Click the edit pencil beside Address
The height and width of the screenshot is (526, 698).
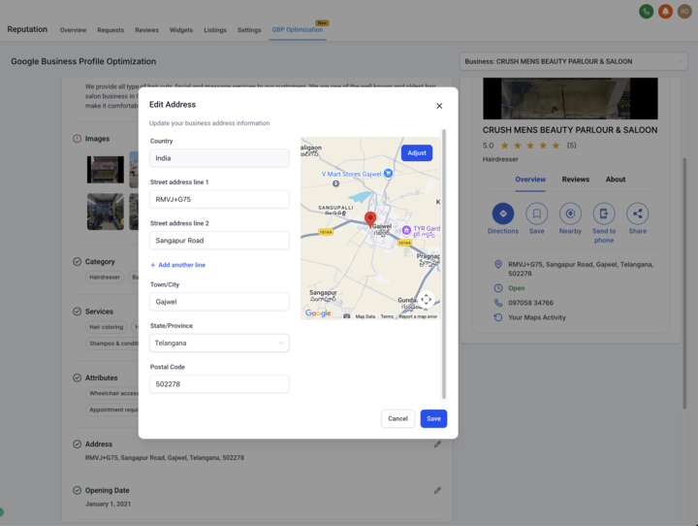click(x=437, y=444)
